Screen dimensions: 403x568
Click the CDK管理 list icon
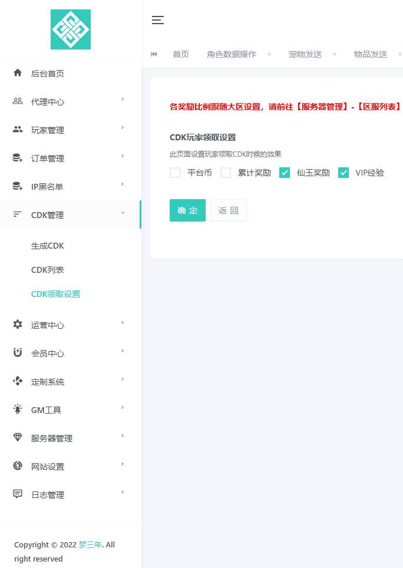tap(17, 214)
